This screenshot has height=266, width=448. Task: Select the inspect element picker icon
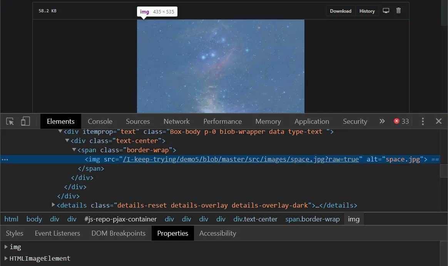[10, 121]
